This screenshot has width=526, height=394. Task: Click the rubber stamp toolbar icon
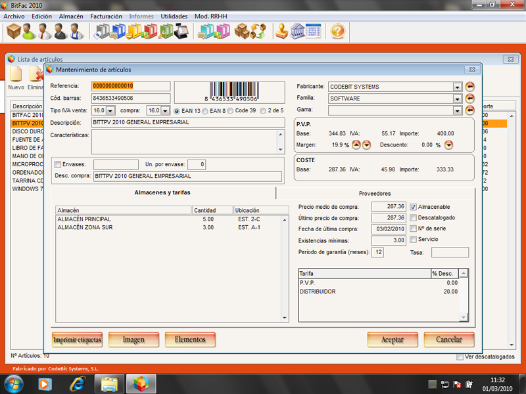pos(282,32)
